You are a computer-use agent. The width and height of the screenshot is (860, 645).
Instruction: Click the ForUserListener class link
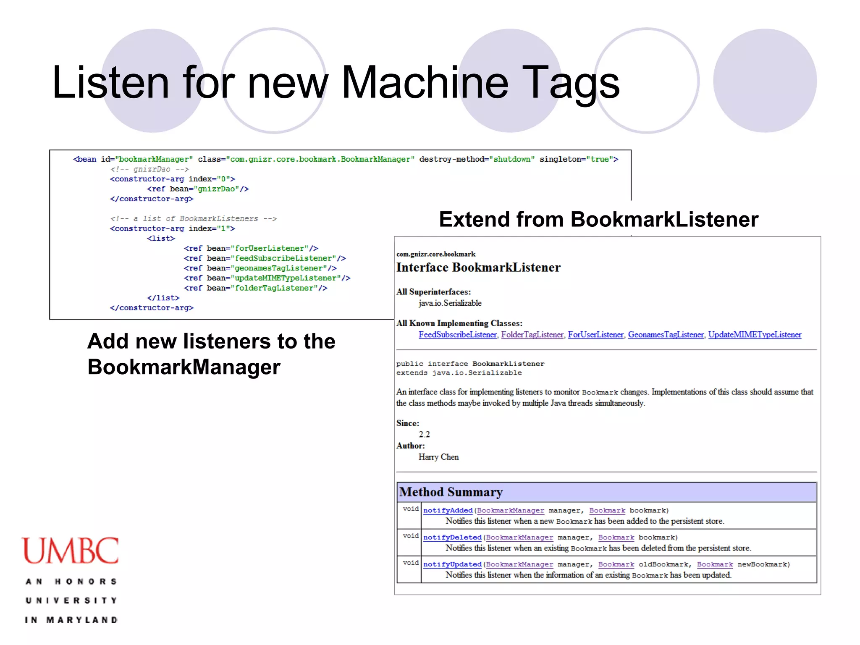coord(595,335)
